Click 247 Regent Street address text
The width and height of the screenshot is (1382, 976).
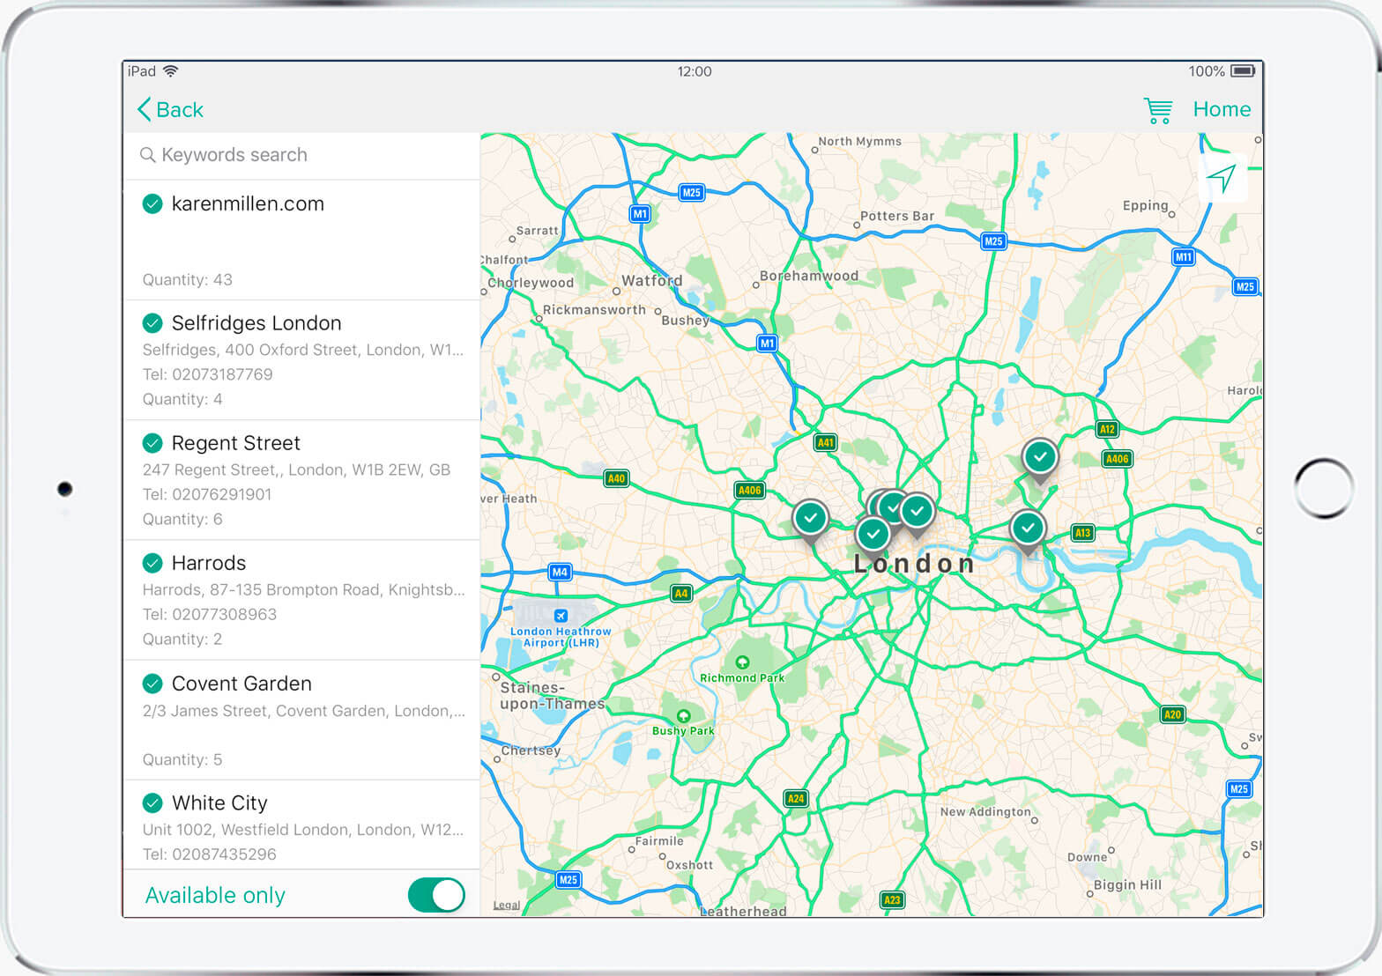point(296,470)
